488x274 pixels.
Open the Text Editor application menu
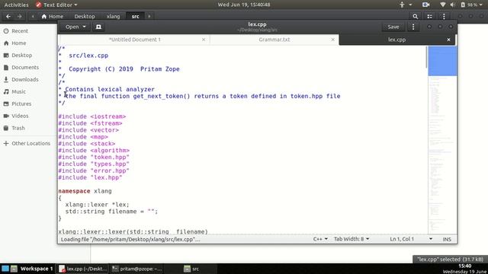[56, 5]
